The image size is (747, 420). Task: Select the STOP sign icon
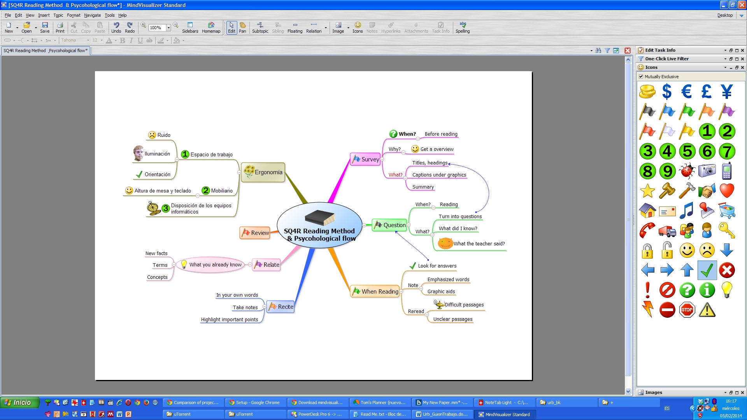click(x=687, y=310)
